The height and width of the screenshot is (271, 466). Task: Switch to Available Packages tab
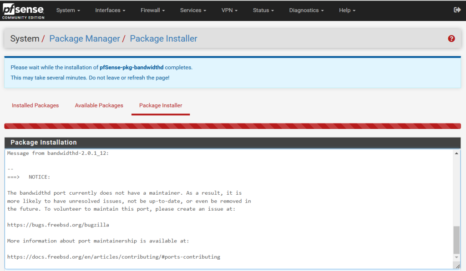pos(99,106)
